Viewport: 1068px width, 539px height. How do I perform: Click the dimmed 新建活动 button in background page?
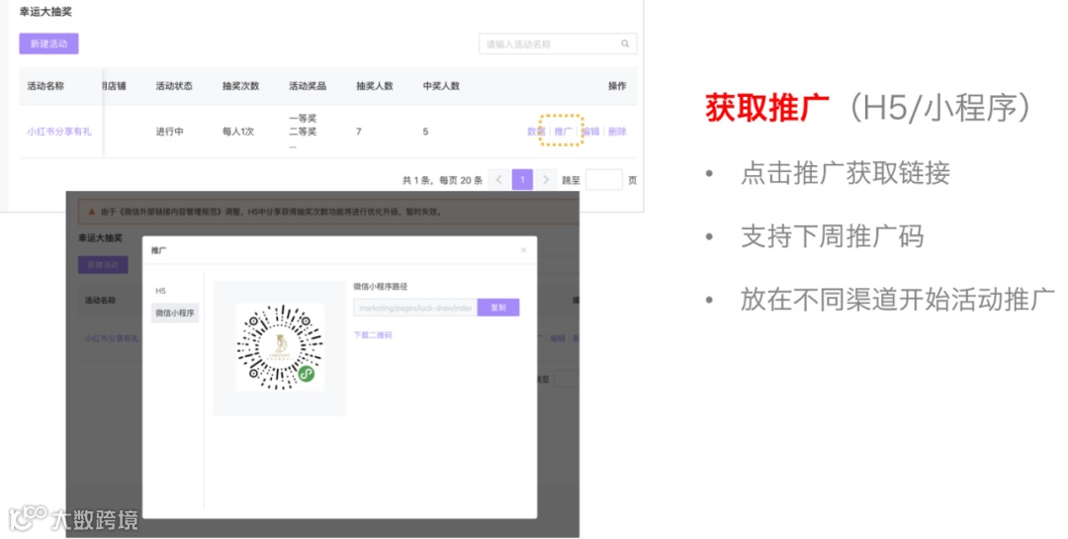[103, 265]
